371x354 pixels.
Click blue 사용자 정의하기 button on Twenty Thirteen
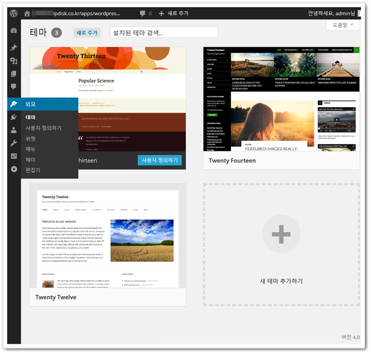coord(160,160)
